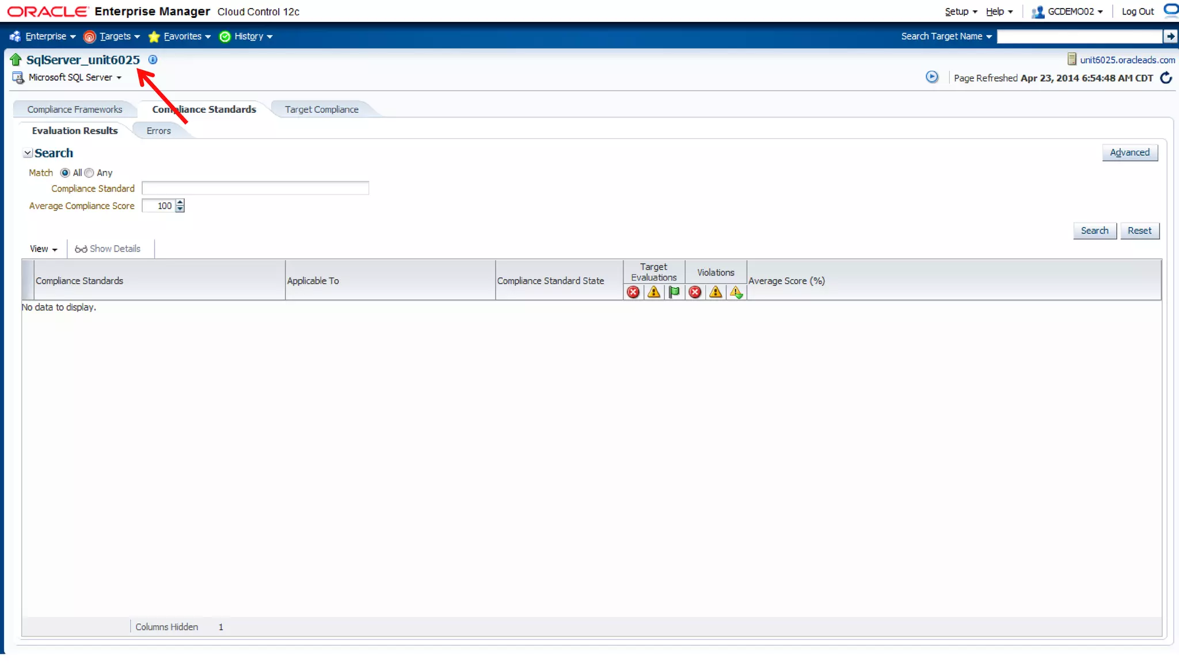Open the Setup dropdown menu
Viewport: 1179px width, 663px height.
tap(961, 12)
